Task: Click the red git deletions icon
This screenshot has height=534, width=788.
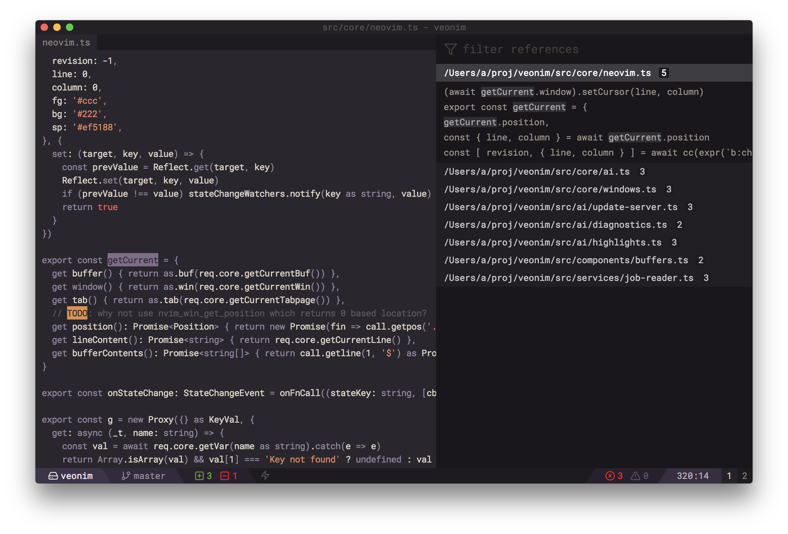Action: (x=224, y=476)
